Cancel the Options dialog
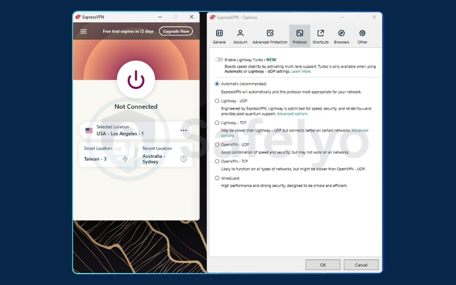Viewport: 456px width, 285px height. 361,264
